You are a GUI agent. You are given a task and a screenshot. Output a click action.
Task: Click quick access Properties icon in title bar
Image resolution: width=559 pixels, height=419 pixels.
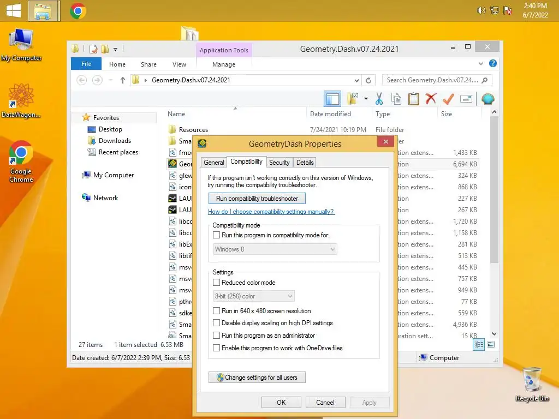(x=93, y=49)
